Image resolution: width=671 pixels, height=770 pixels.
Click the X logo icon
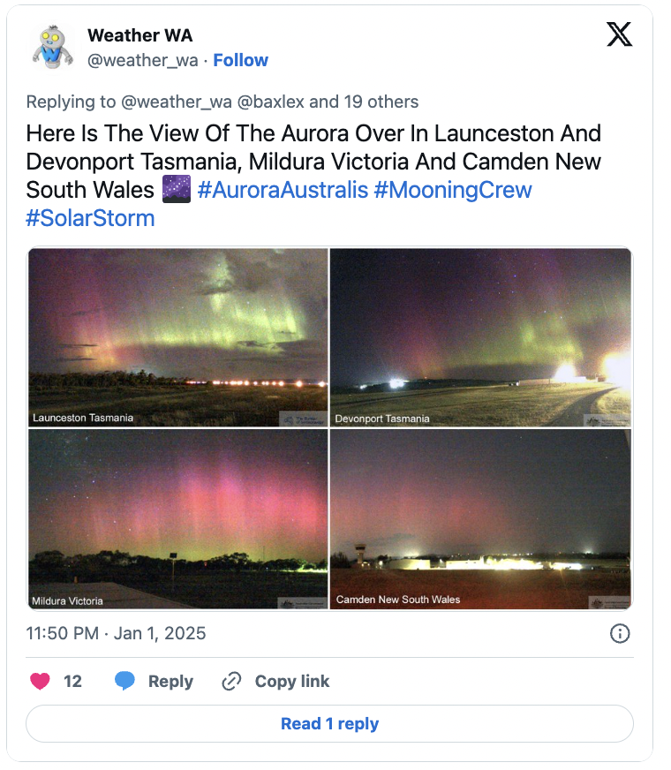tap(619, 34)
